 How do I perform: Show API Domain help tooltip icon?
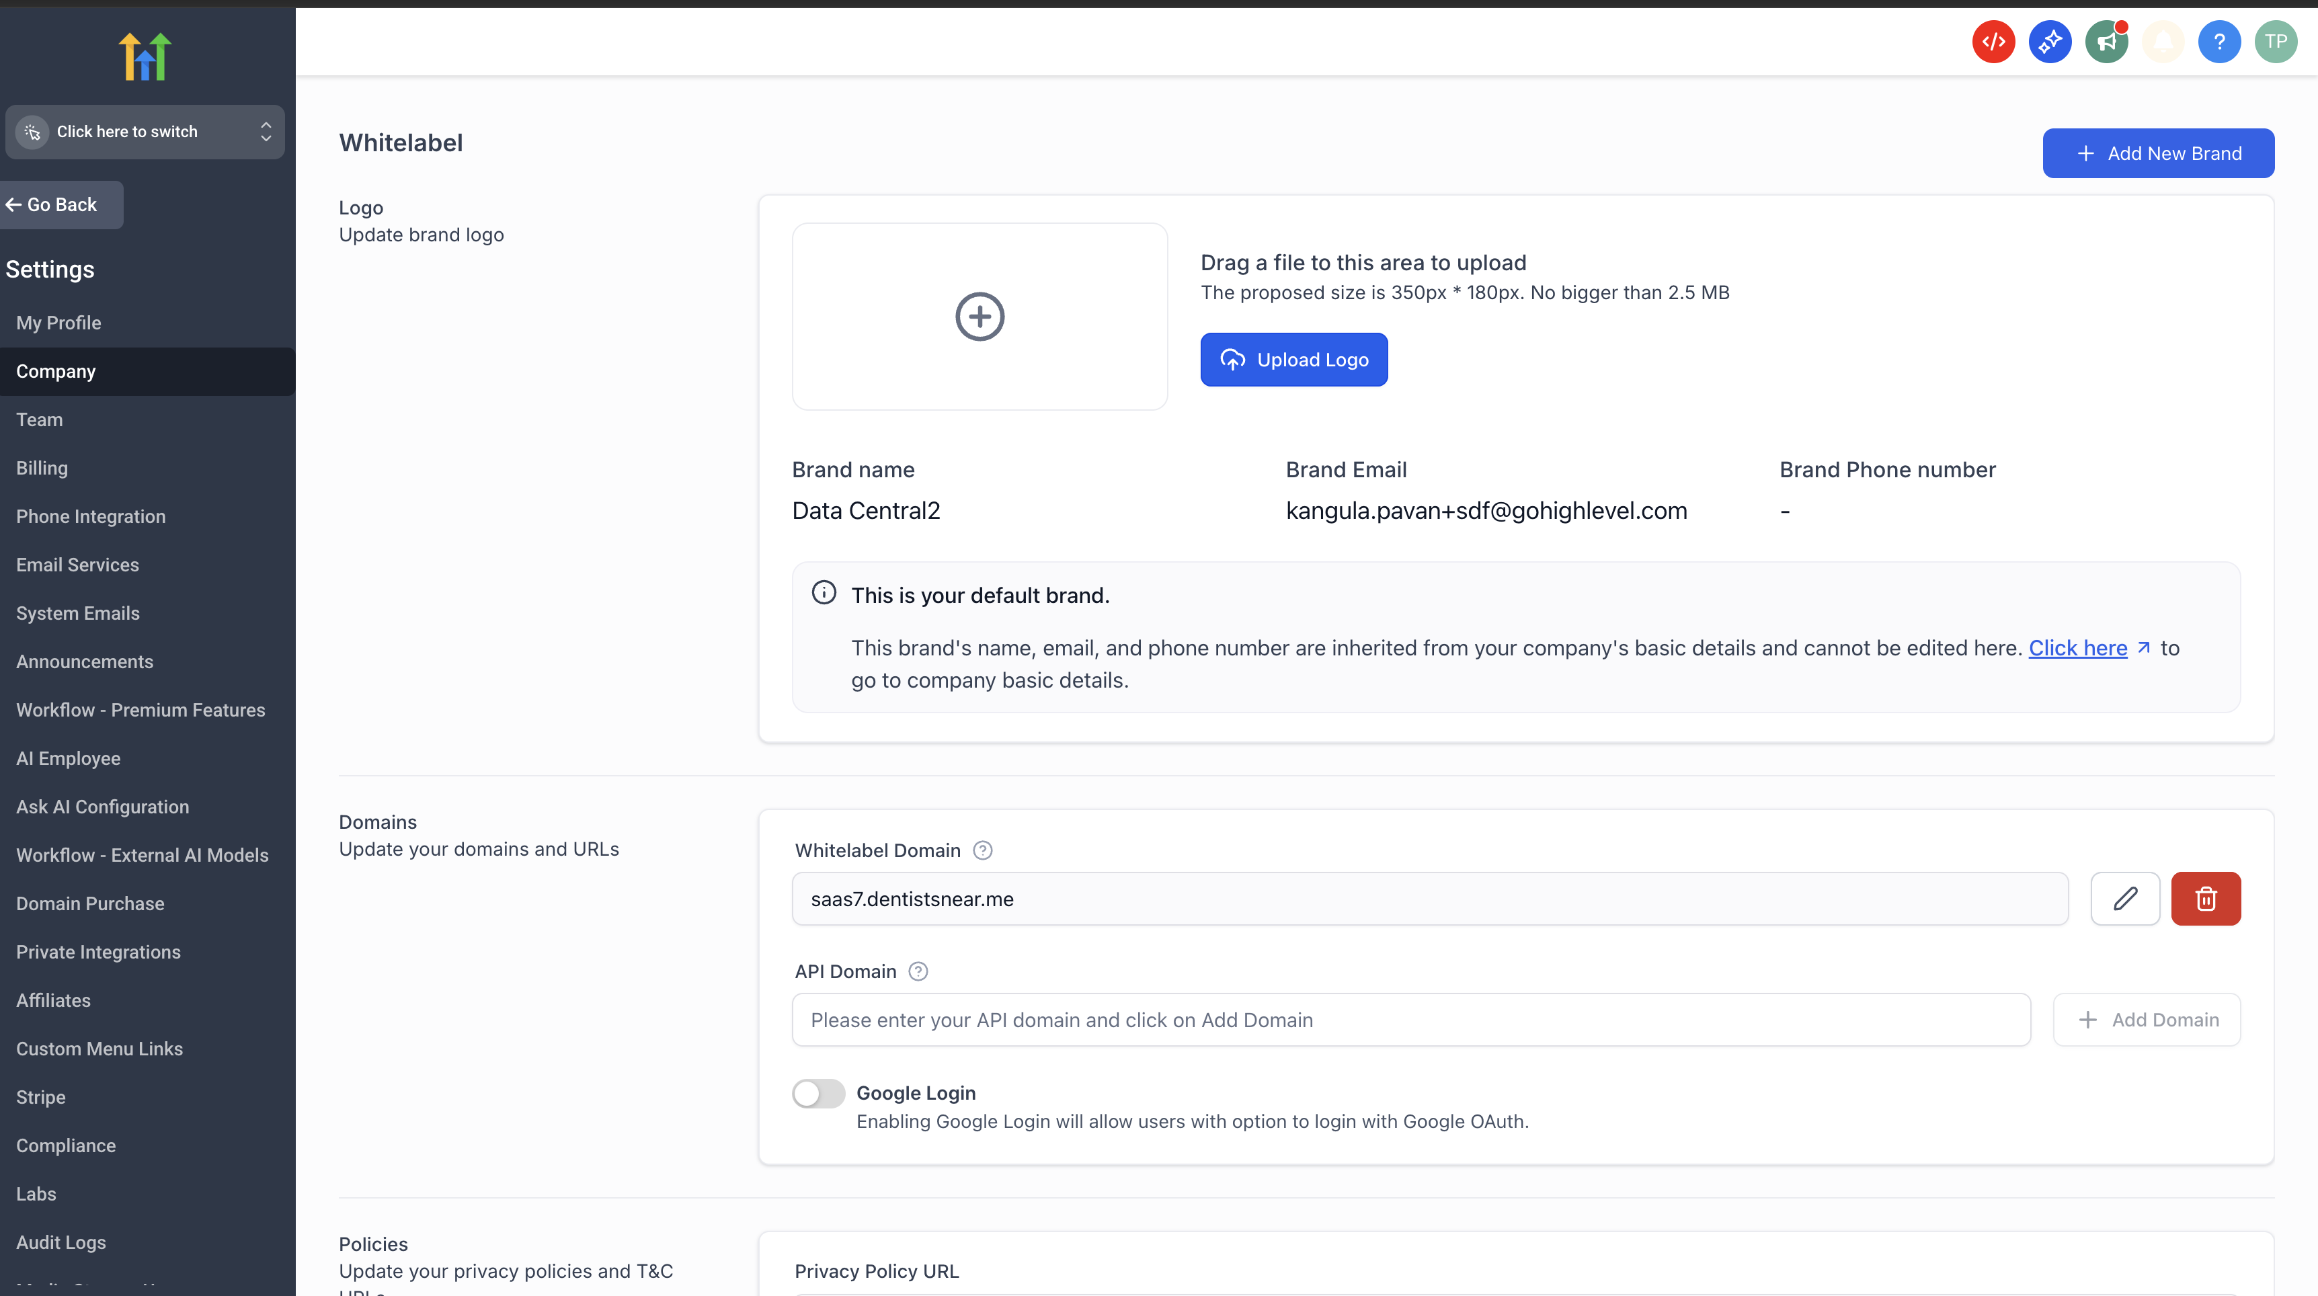click(x=918, y=971)
